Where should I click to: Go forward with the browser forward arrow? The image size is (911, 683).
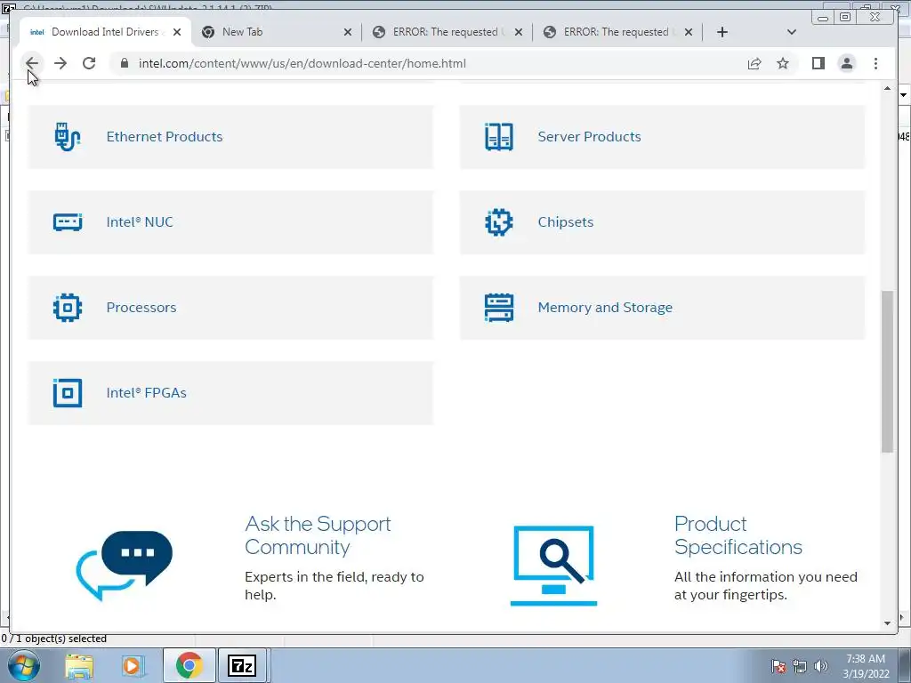click(60, 63)
